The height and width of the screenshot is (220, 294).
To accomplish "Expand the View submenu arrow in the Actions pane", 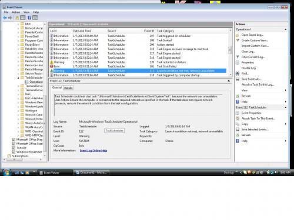I will click(x=286, y=90).
